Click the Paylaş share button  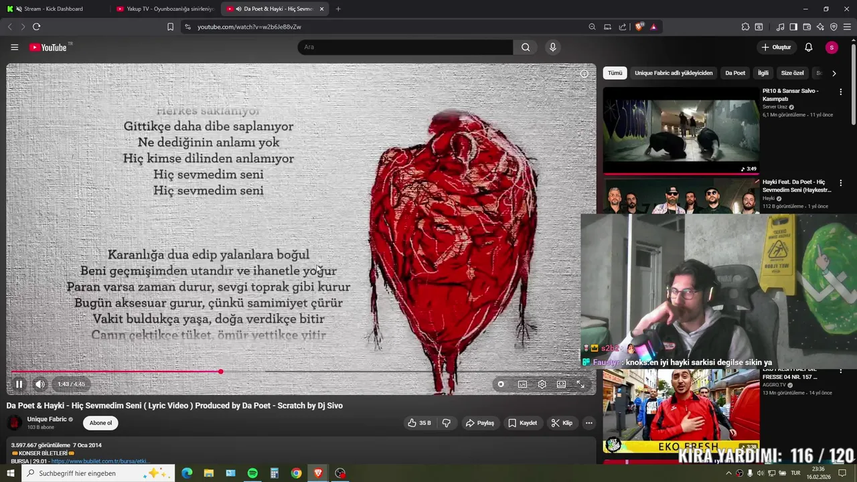[x=479, y=423]
